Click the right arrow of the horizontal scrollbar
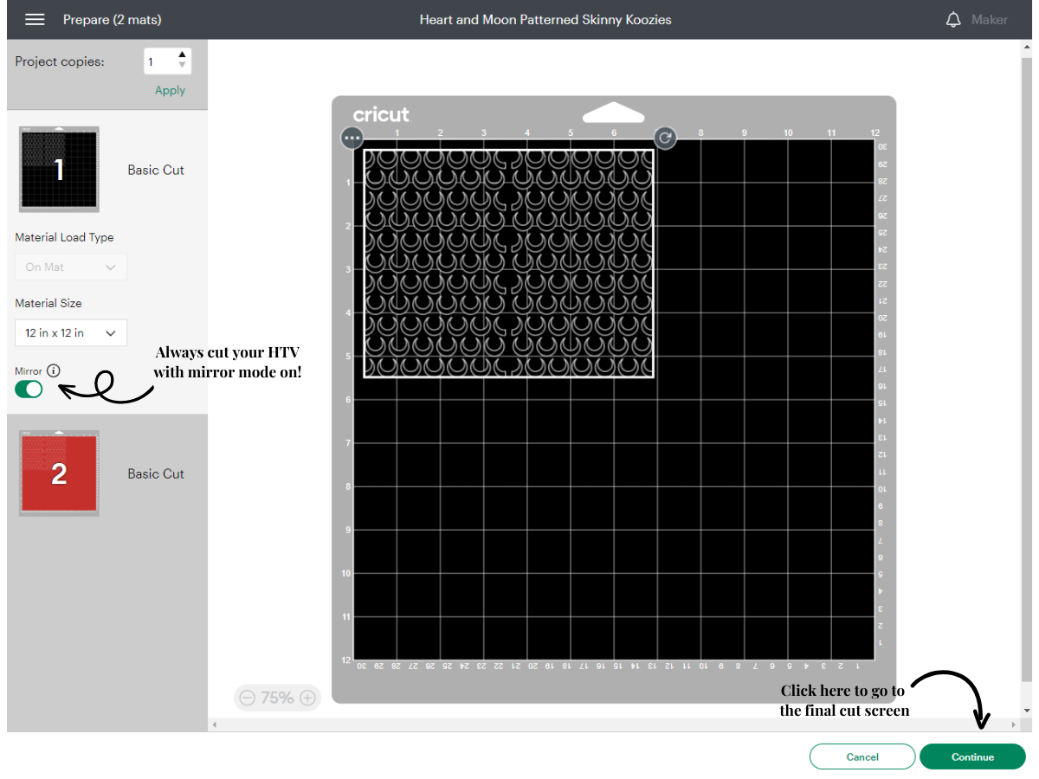Image resolution: width=1039 pixels, height=779 pixels. (x=1014, y=724)
